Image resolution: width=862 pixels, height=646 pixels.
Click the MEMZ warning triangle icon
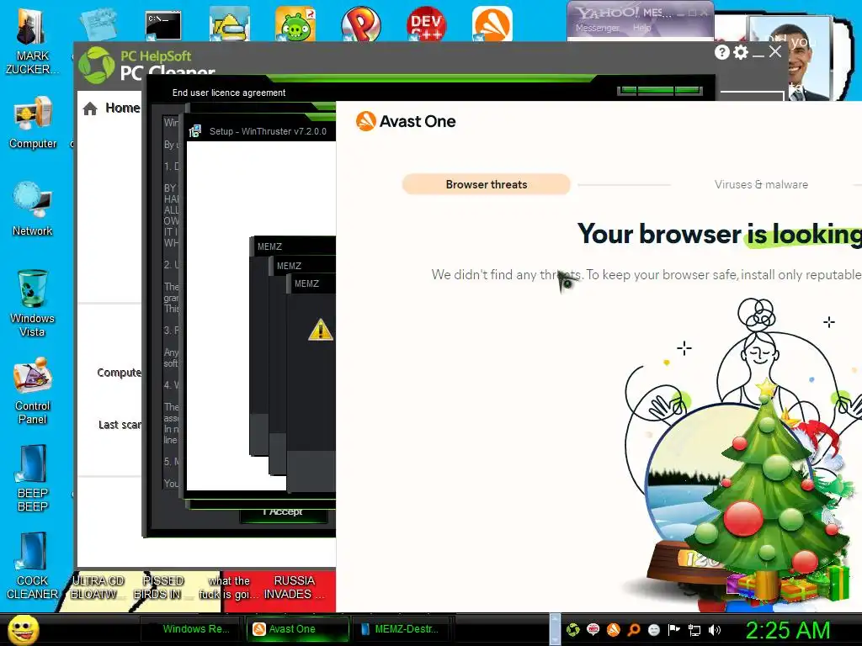coord(321,330)
